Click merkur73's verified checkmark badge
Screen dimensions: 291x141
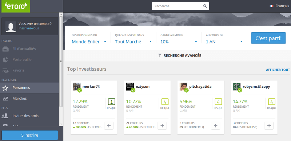pos(80,90)
